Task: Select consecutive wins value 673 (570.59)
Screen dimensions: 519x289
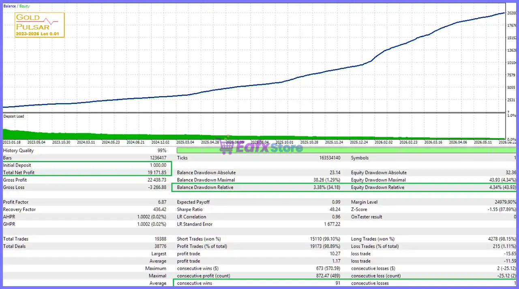Action: click(328, 268)
